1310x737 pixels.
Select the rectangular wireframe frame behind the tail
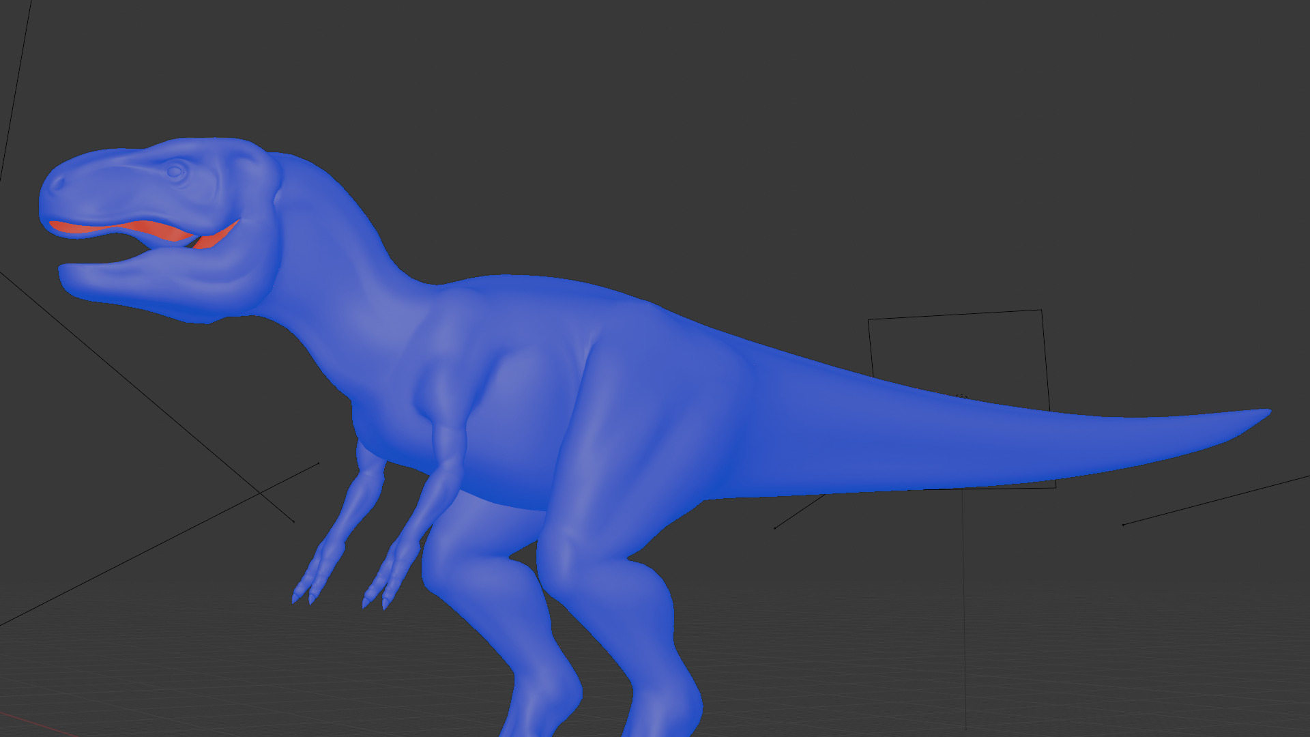coord(955,315)
